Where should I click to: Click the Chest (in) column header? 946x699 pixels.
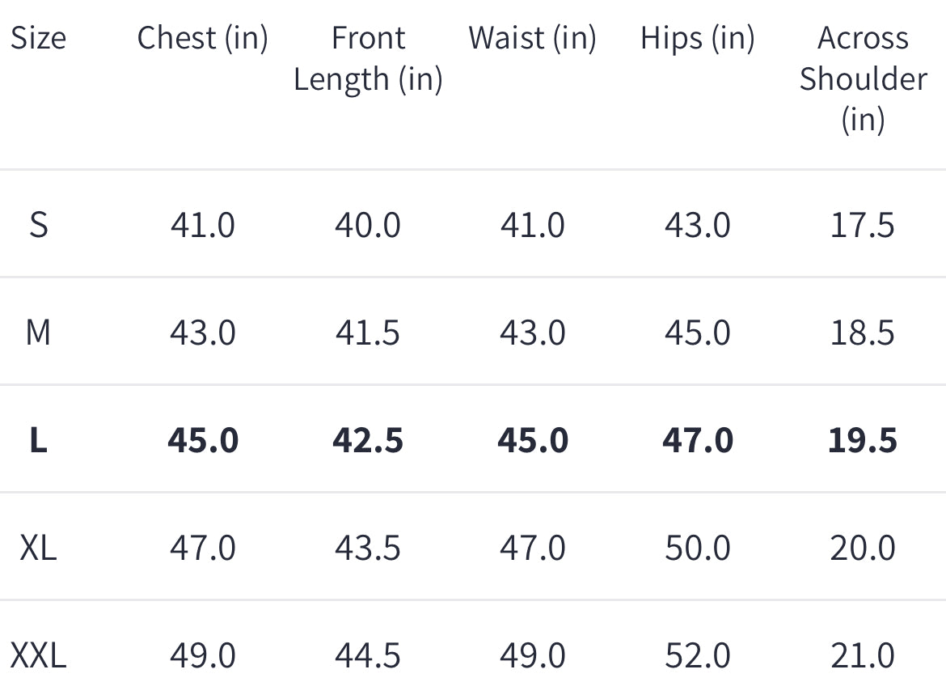coord(202,38)
